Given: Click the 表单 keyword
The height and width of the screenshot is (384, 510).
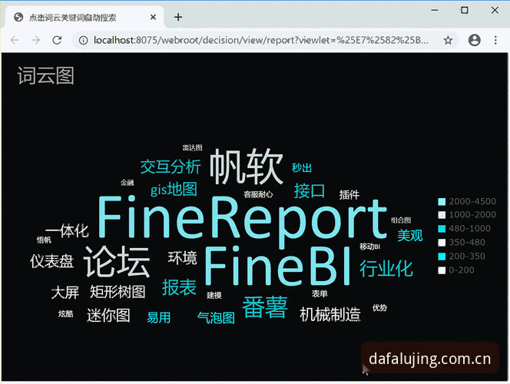Looking at the screenshot, I should pyautogui.click(x=320, y=294).
